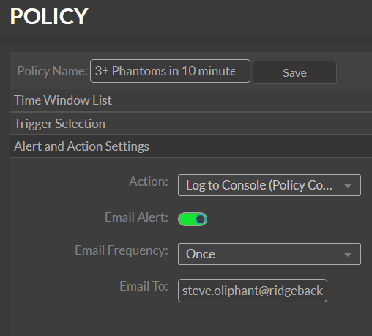Click the arrow icon on the Action dropdown

348,186
